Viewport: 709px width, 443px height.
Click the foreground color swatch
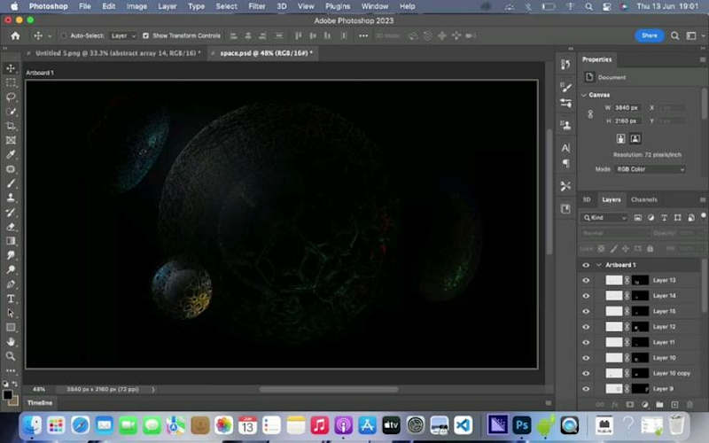(x=7, y=394)
